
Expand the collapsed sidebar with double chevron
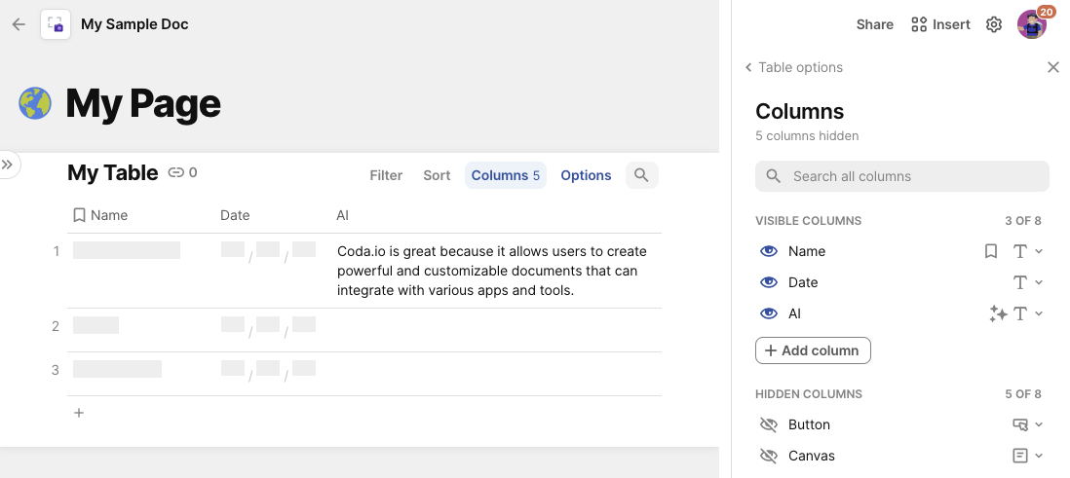click(8, 165)
